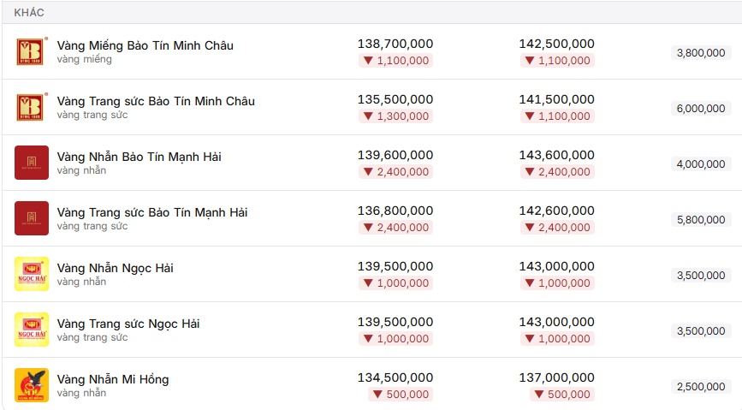Click the logo beside Vàng Trang sức Bảo Tín Minh Châu
The height and width of the screenshot is (410, 742).
pos(31,107)
